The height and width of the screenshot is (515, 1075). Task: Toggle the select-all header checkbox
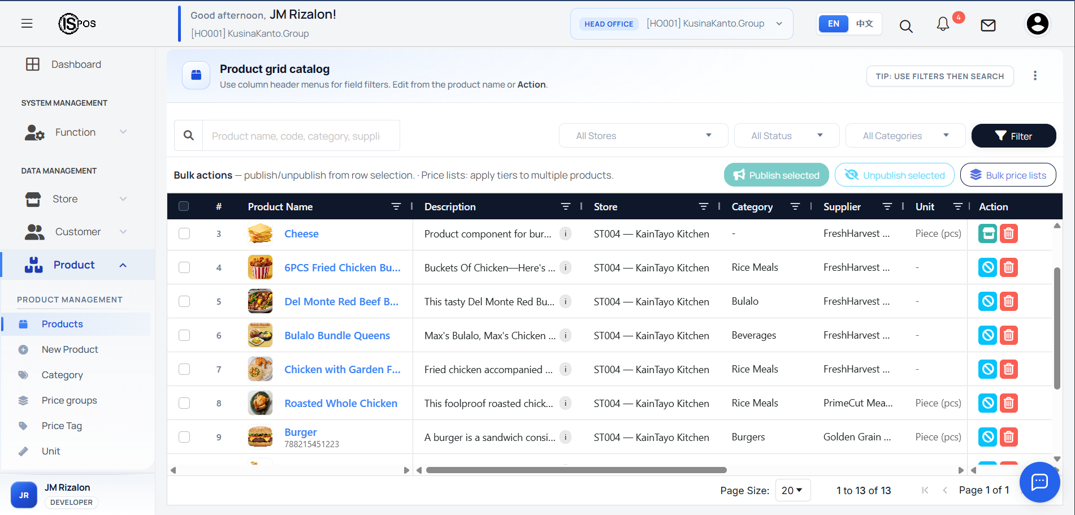coord(184,206)
